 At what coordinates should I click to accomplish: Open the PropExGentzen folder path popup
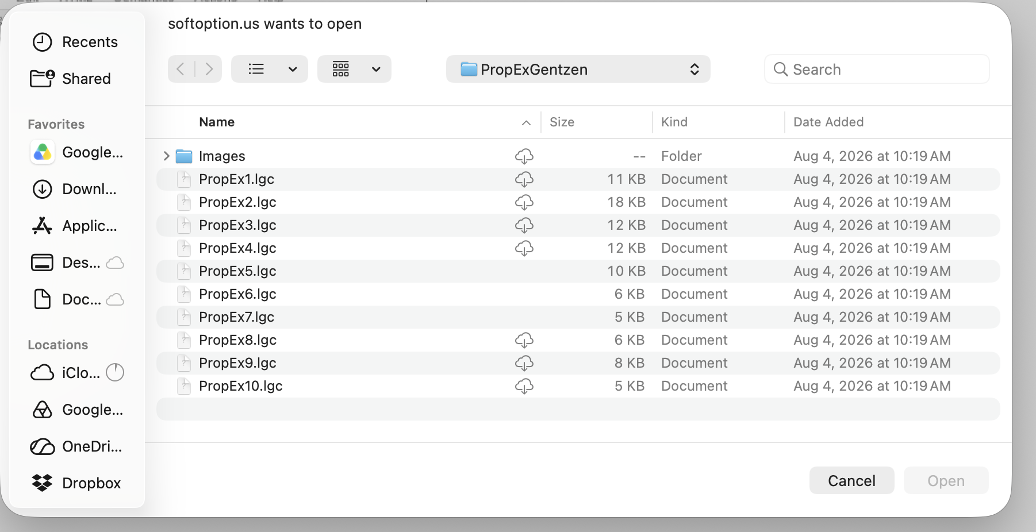click(x=578, y=69)
